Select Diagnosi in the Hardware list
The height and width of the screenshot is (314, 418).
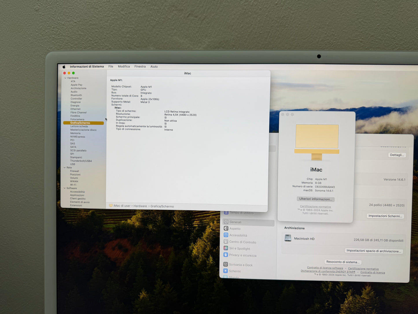76,102
